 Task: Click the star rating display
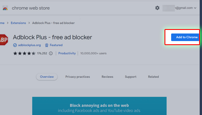(x=24, y=53)
